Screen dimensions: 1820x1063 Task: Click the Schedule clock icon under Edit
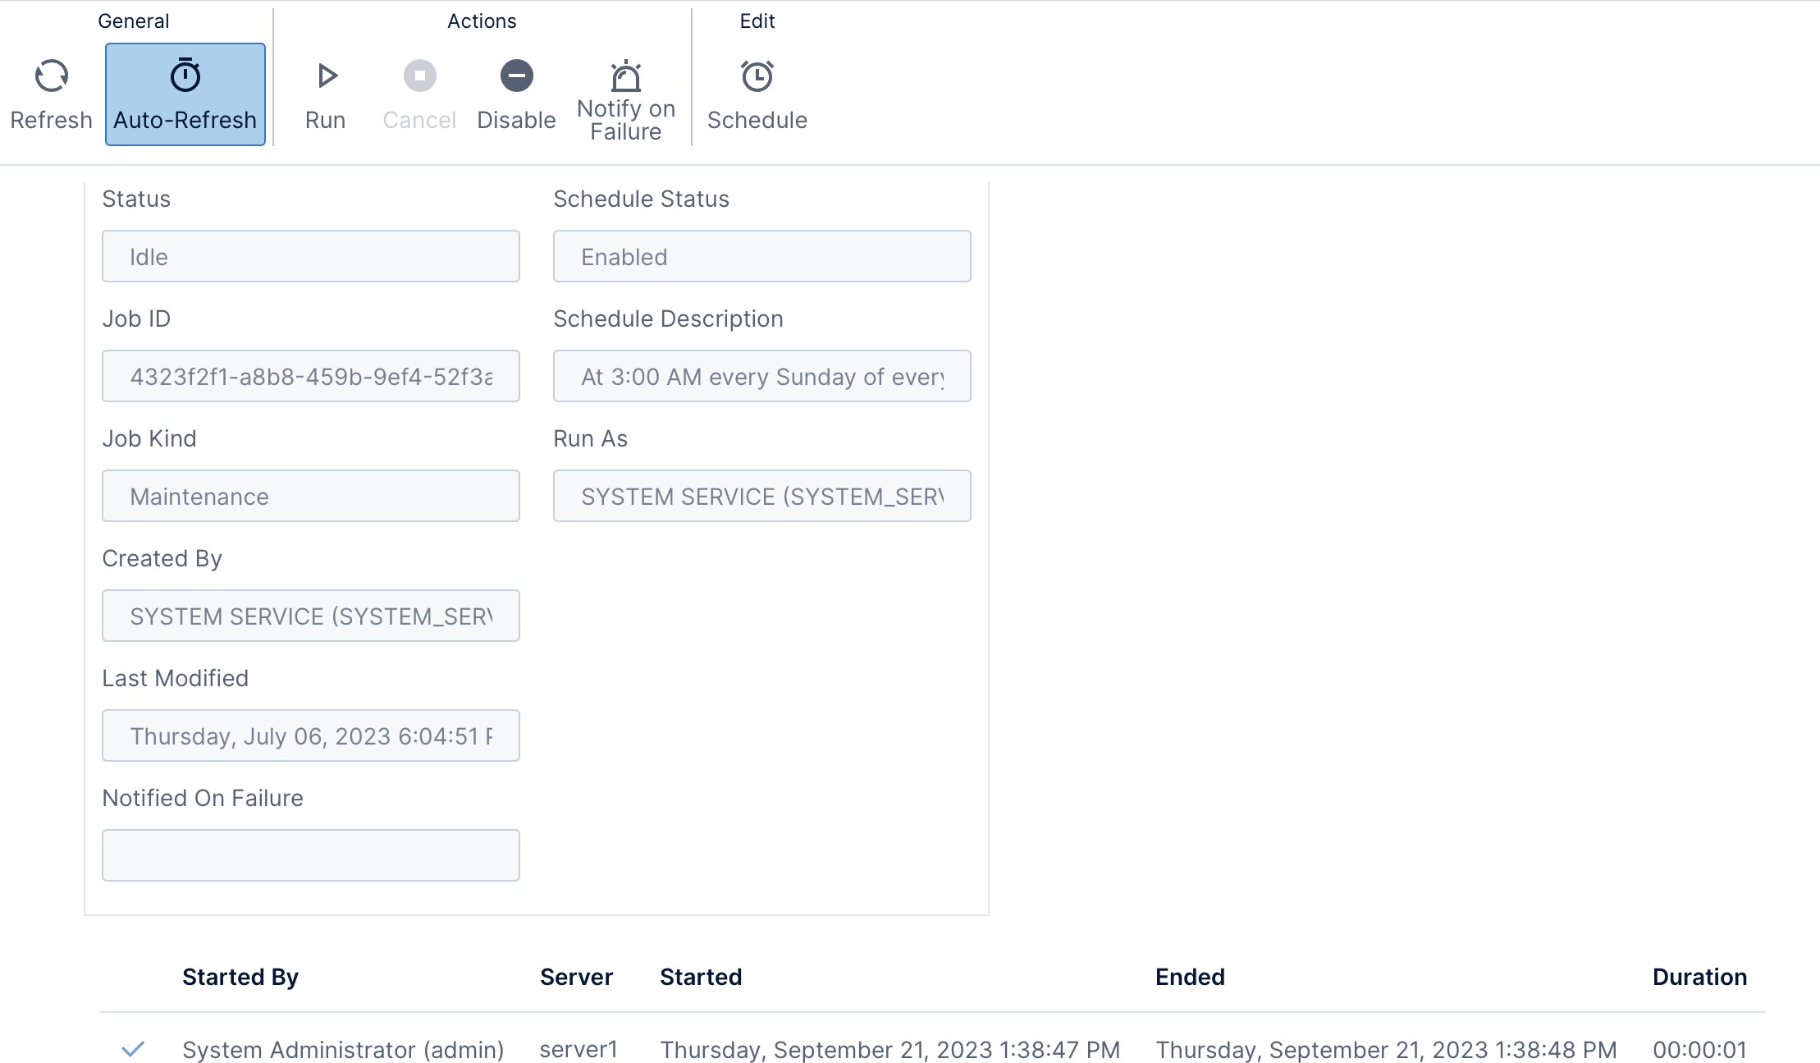[757, 75]
